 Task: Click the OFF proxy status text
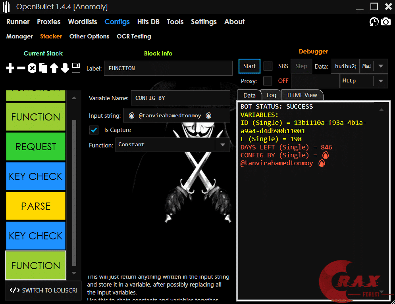pyautogui.click(x=283, y=81)
